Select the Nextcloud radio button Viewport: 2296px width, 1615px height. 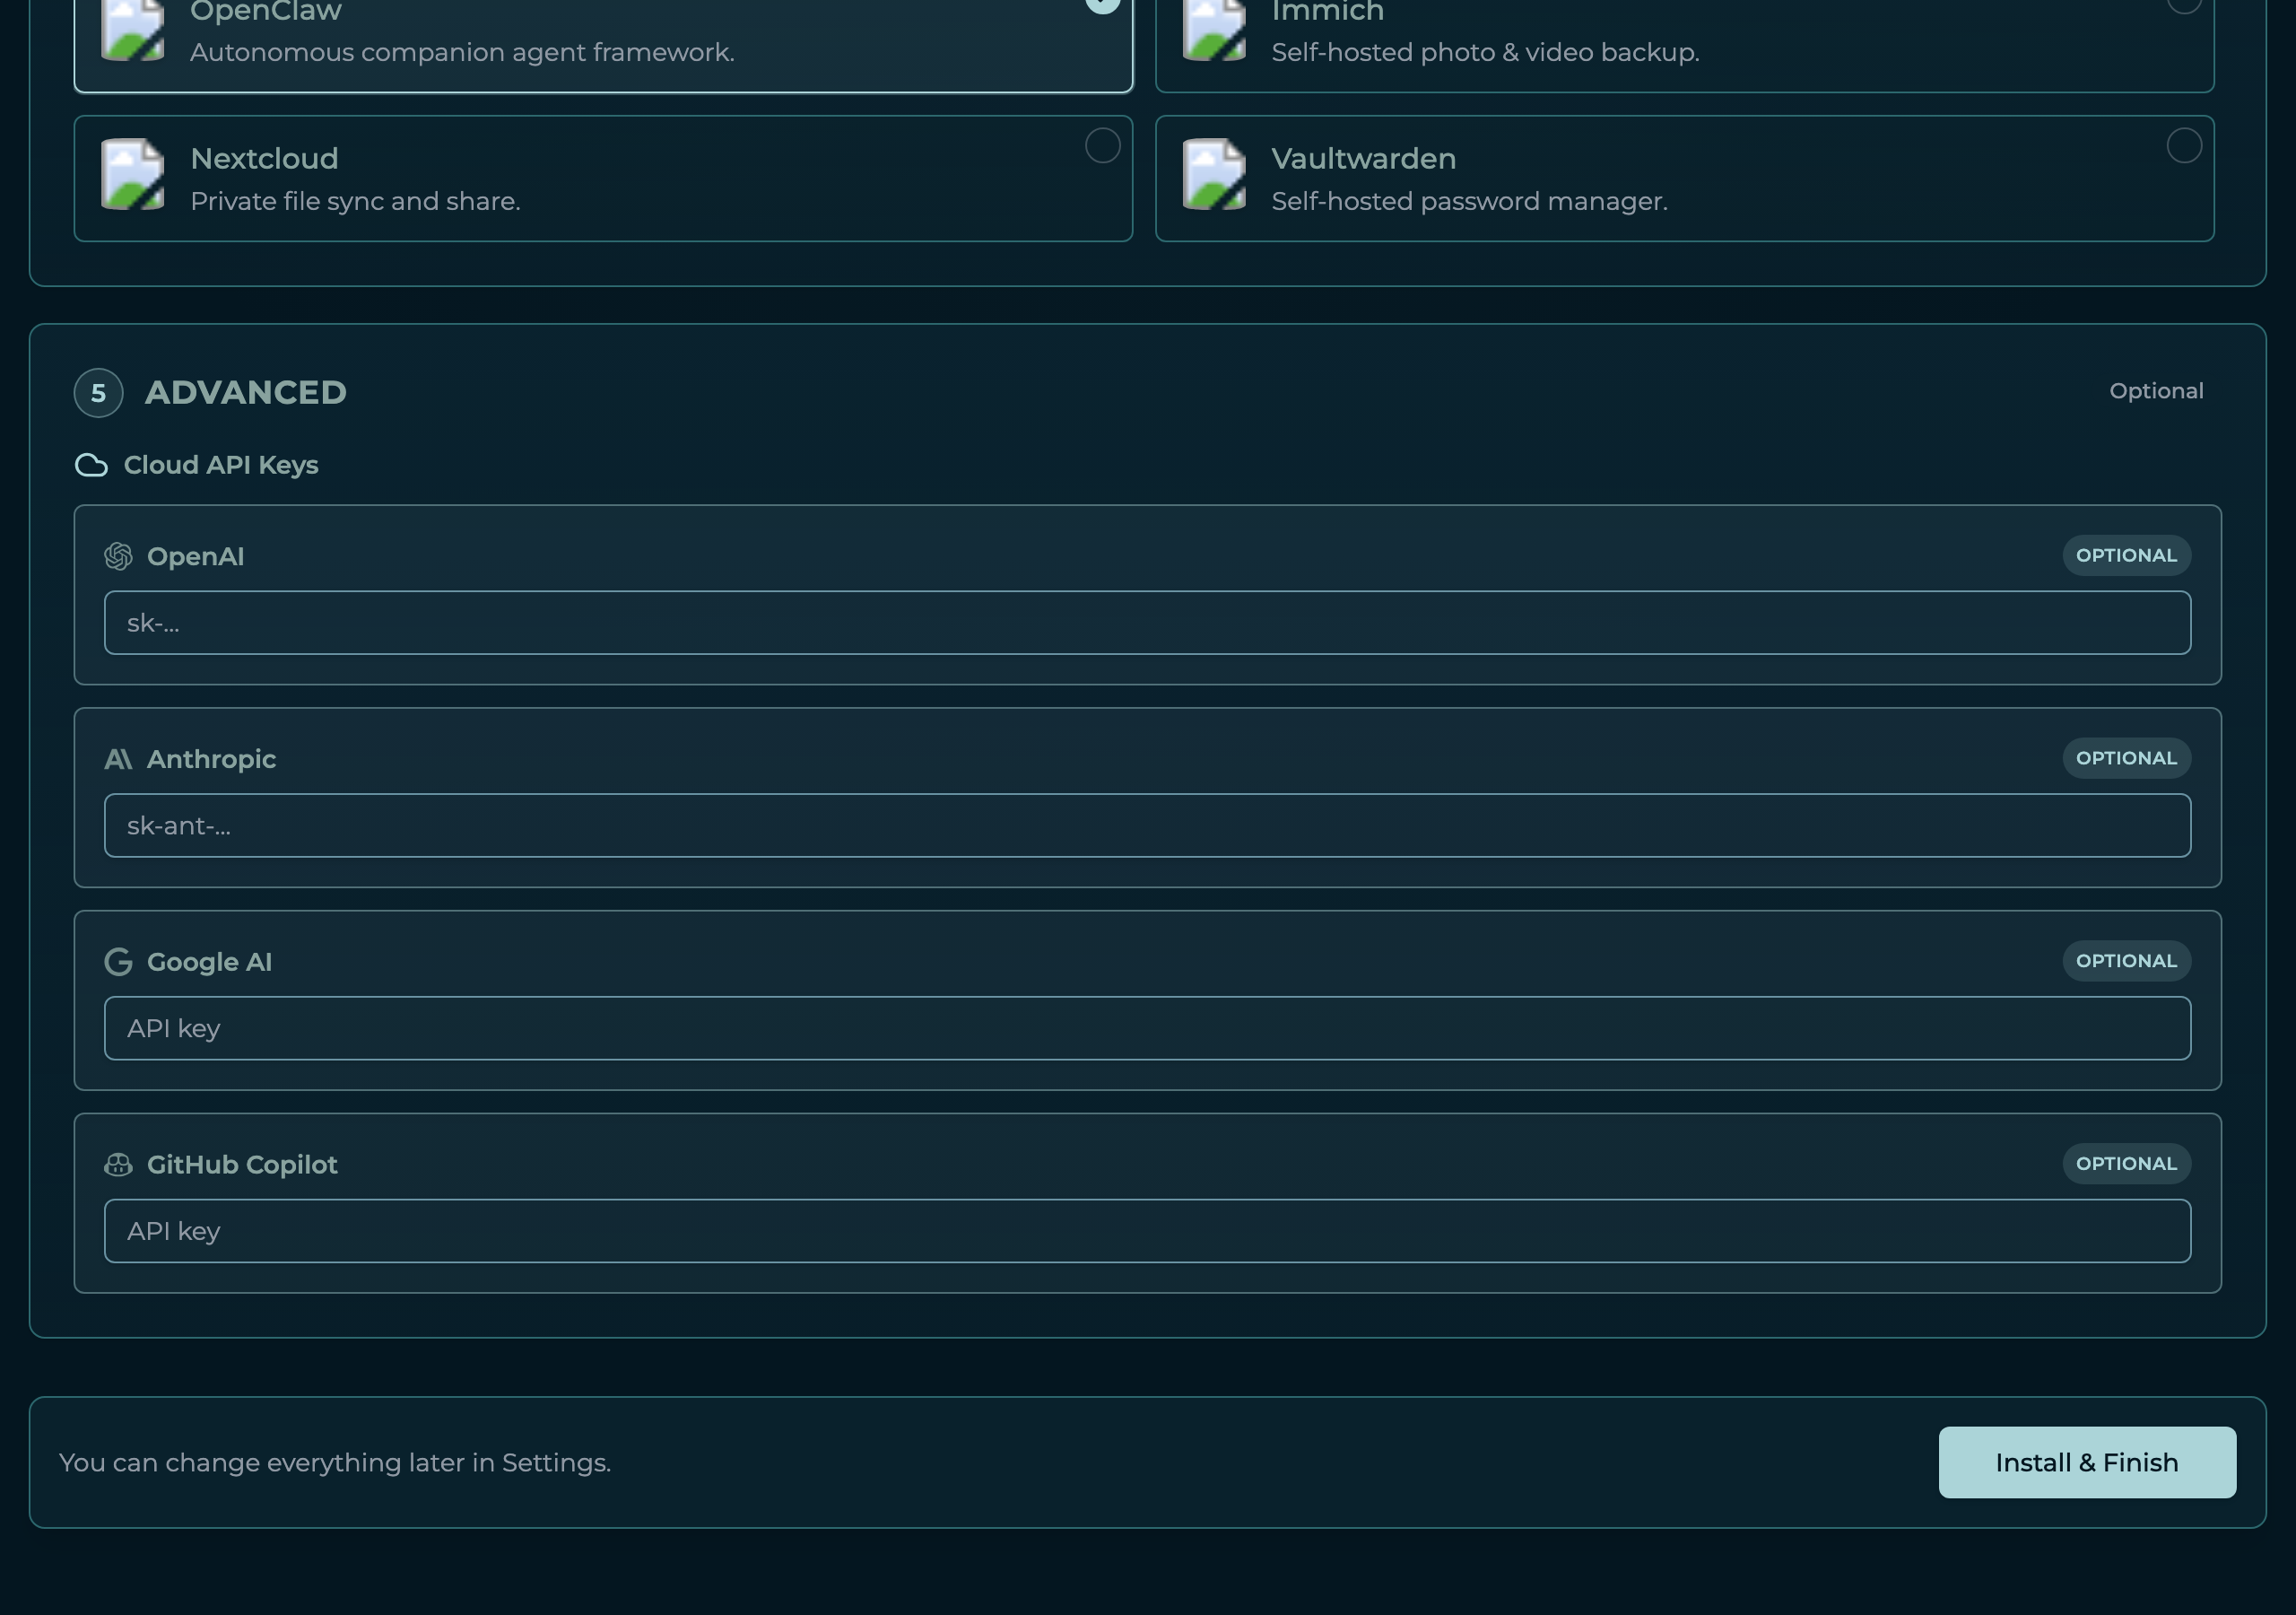1103,146
